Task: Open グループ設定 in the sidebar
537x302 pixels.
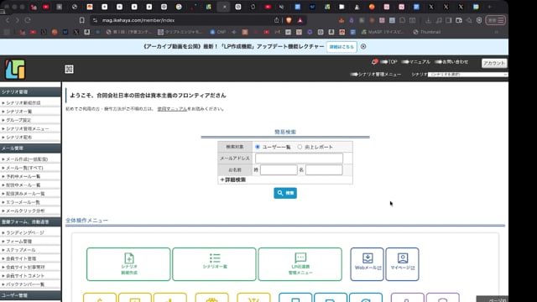Action: (18, 120)
